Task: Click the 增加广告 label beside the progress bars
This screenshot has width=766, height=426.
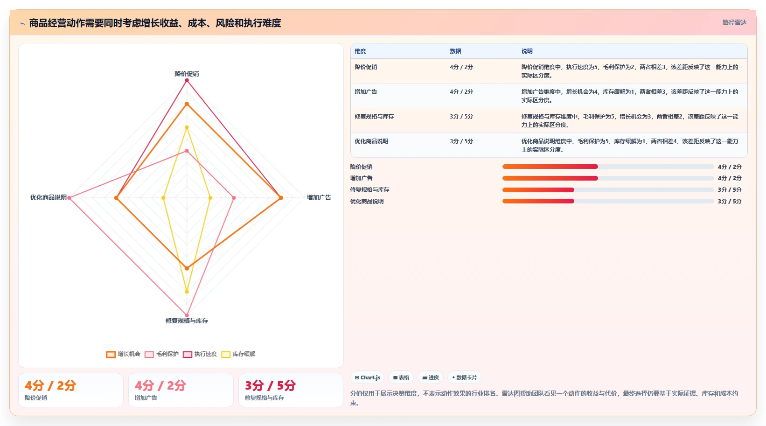Action: (362, 178)
